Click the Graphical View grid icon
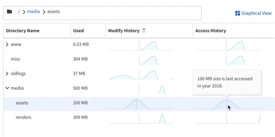Screen dimensions: 275x137 237,13
